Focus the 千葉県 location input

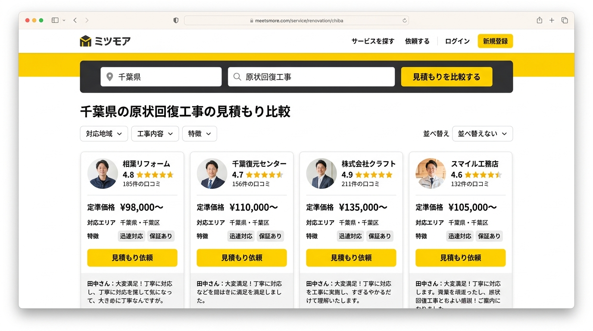pos(161,77)
